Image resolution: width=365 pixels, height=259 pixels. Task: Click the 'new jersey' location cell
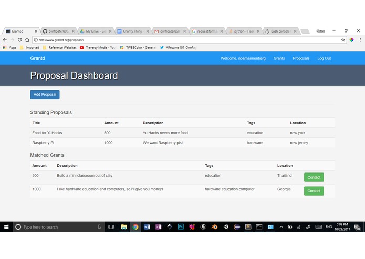[299, 143]
